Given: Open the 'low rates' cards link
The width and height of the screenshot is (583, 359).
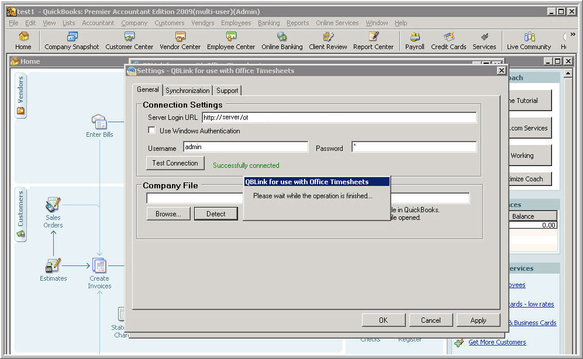Looking at the screenshot, I should coord(532,304).
